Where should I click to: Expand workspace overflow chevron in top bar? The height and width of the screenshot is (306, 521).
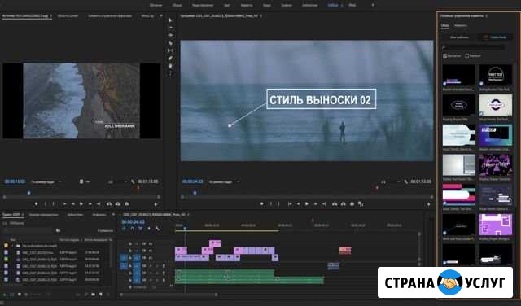373,5
